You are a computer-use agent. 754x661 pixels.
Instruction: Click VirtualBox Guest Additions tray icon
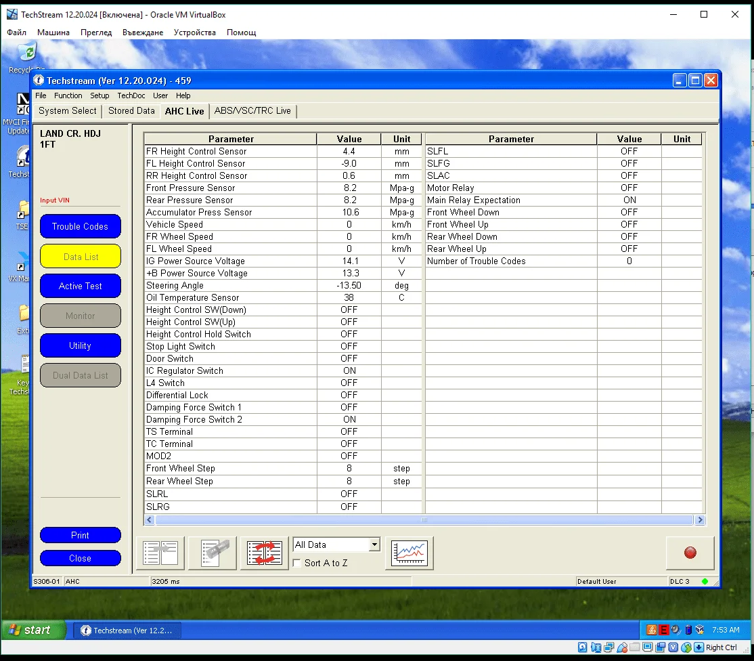click(x=700, y=630)
